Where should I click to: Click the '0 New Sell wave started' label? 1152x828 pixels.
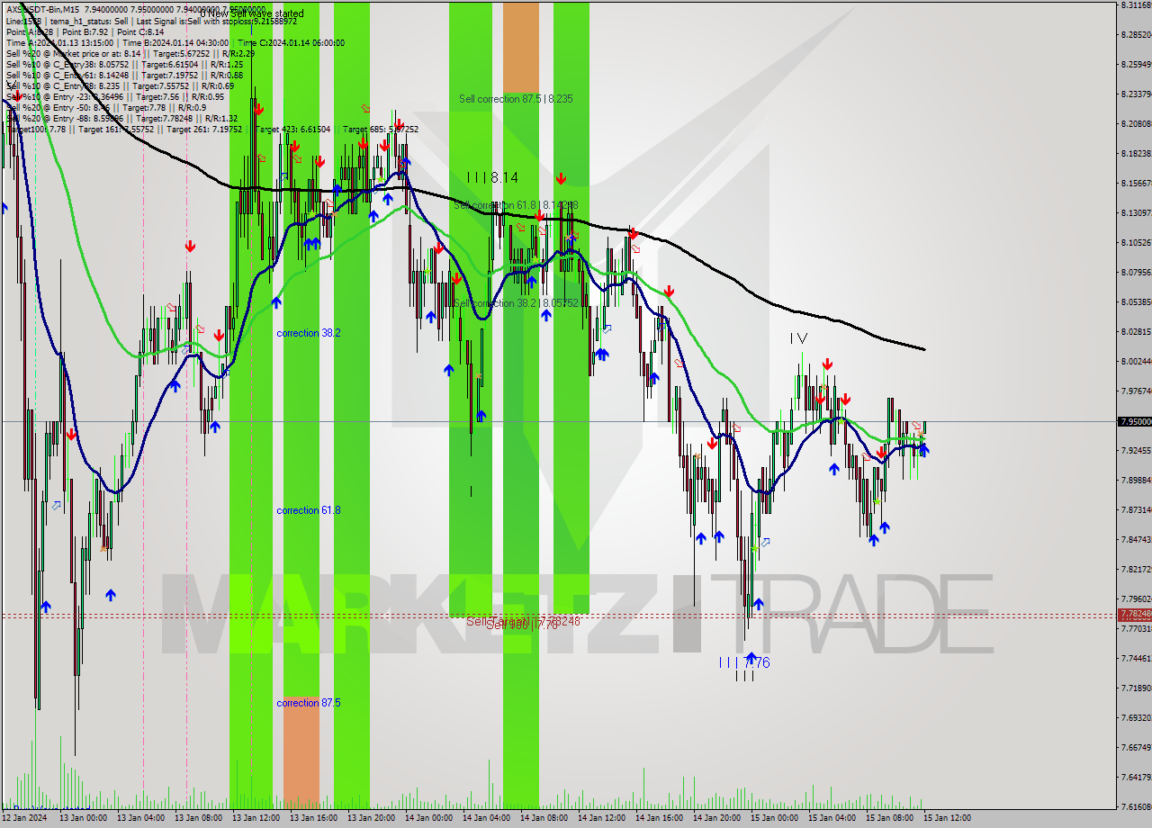point(251,13)
